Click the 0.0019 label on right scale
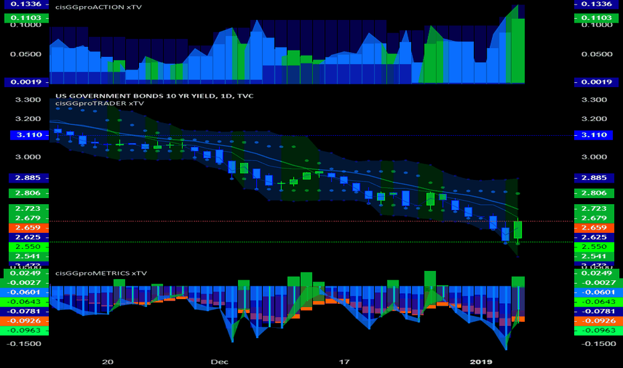Viewport: 623px width, 368px height. tap(596, 82)
